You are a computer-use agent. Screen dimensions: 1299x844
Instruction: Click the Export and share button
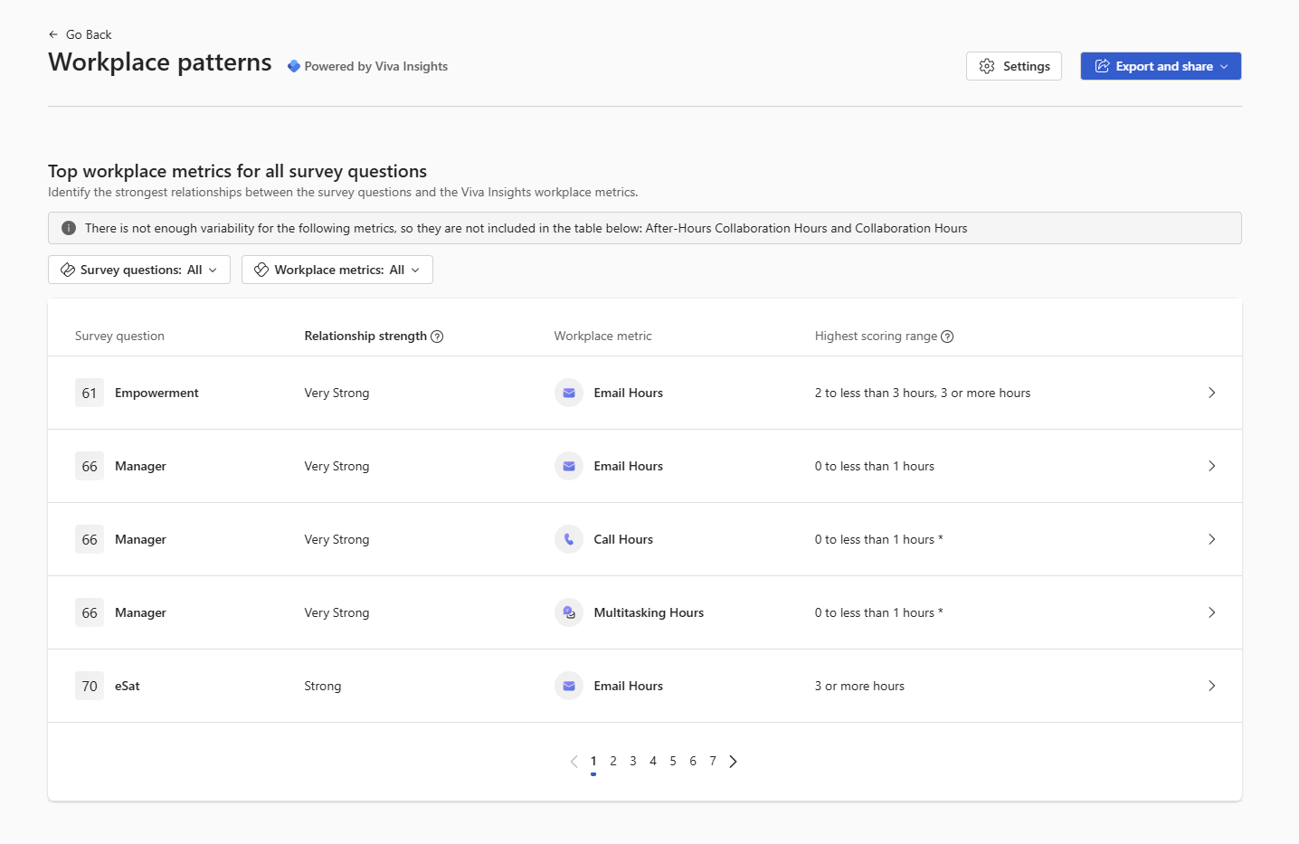[x=1161, y=66]
